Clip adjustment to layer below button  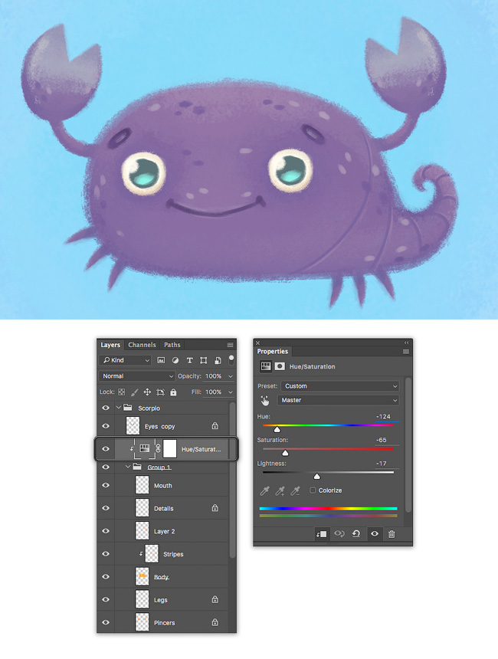click(321, 534)
